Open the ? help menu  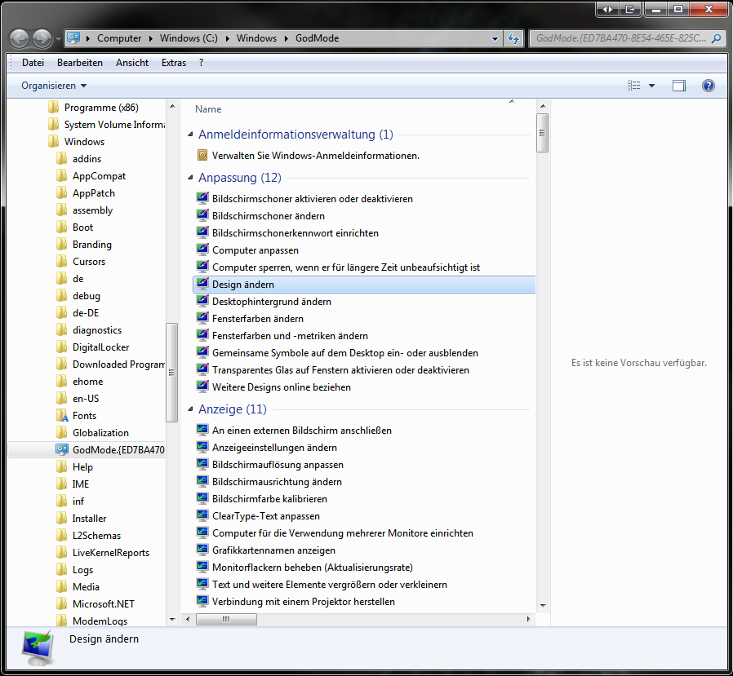click(x=201, y=63)
